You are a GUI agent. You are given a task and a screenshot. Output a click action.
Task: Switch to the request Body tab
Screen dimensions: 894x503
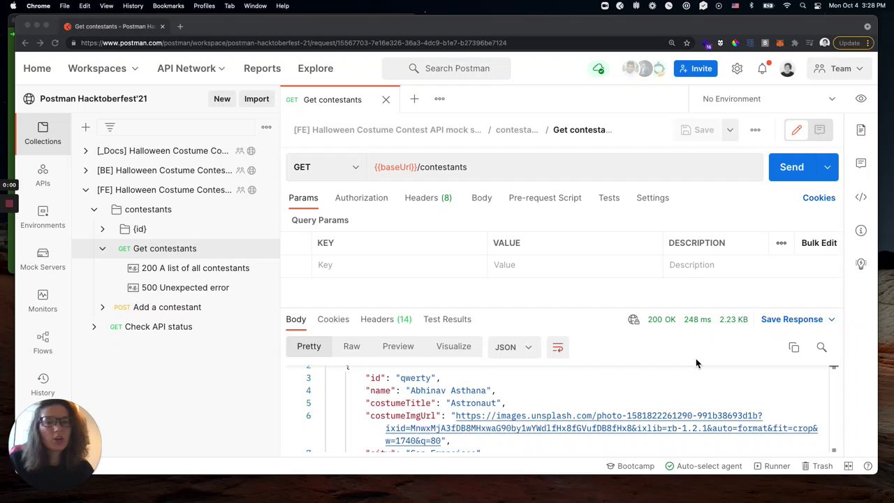pyautogui.click(x=481, y=198)
